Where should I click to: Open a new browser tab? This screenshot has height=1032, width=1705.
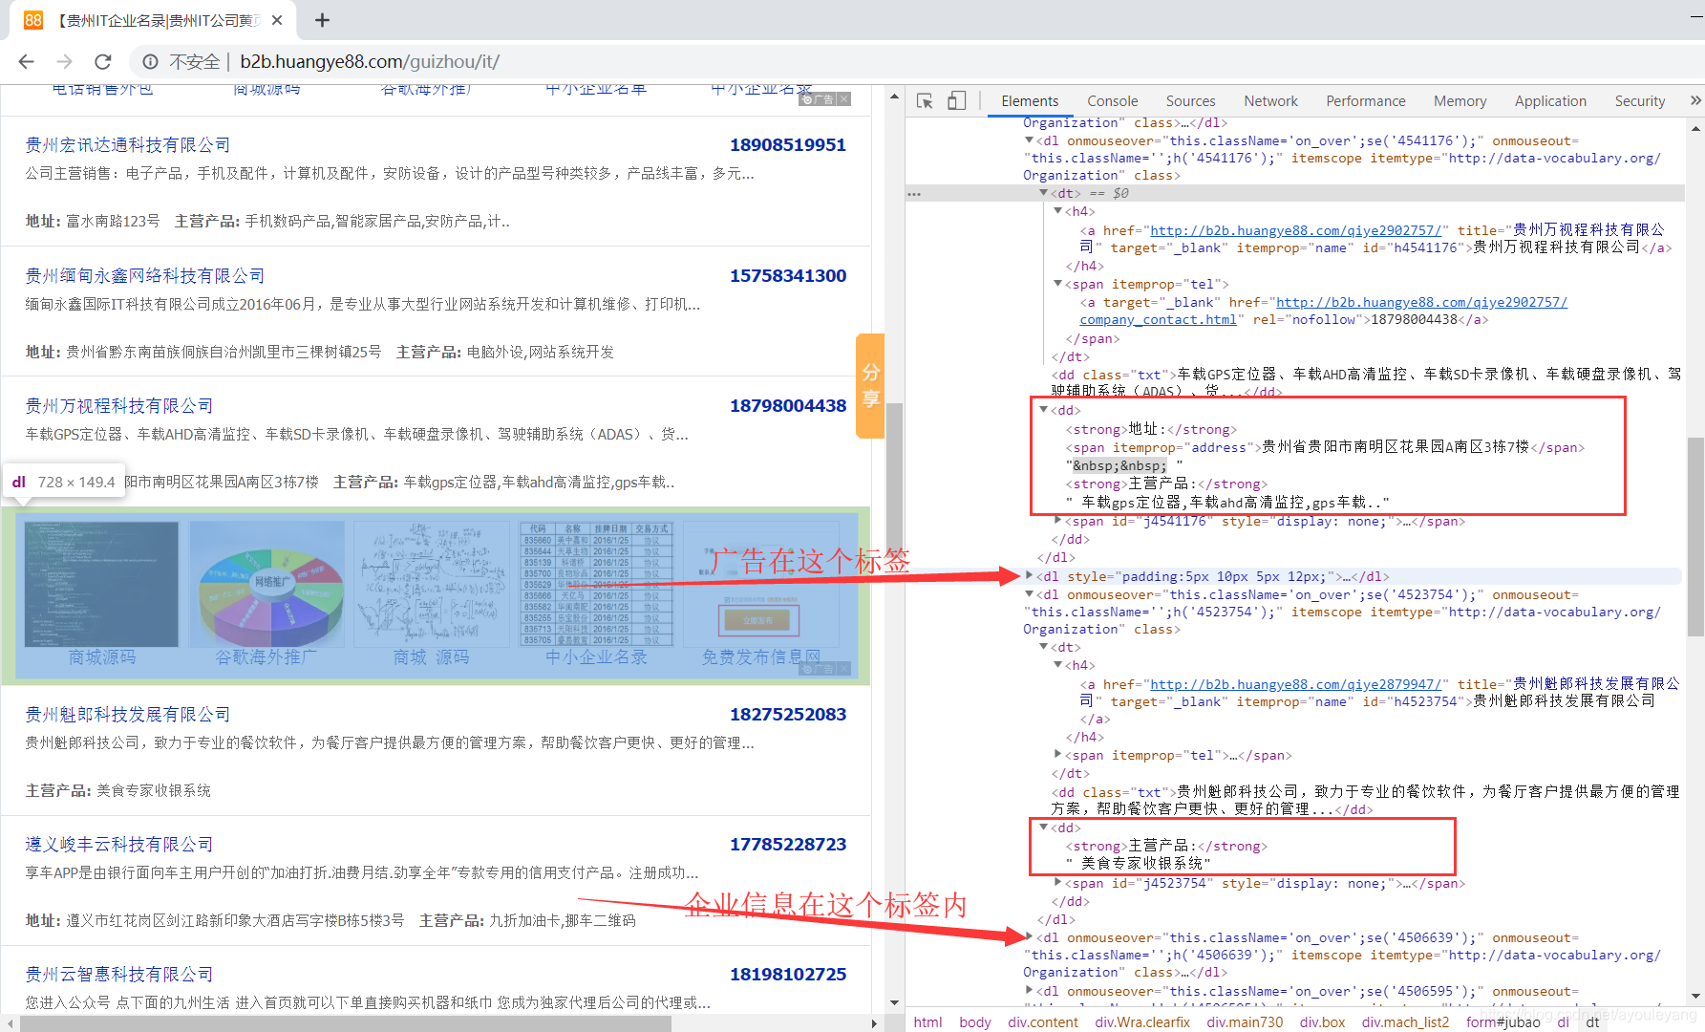point(322,20)
